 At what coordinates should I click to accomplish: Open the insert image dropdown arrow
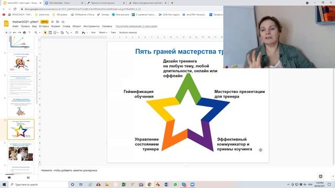pyautogui.click(x=58, y=32)
